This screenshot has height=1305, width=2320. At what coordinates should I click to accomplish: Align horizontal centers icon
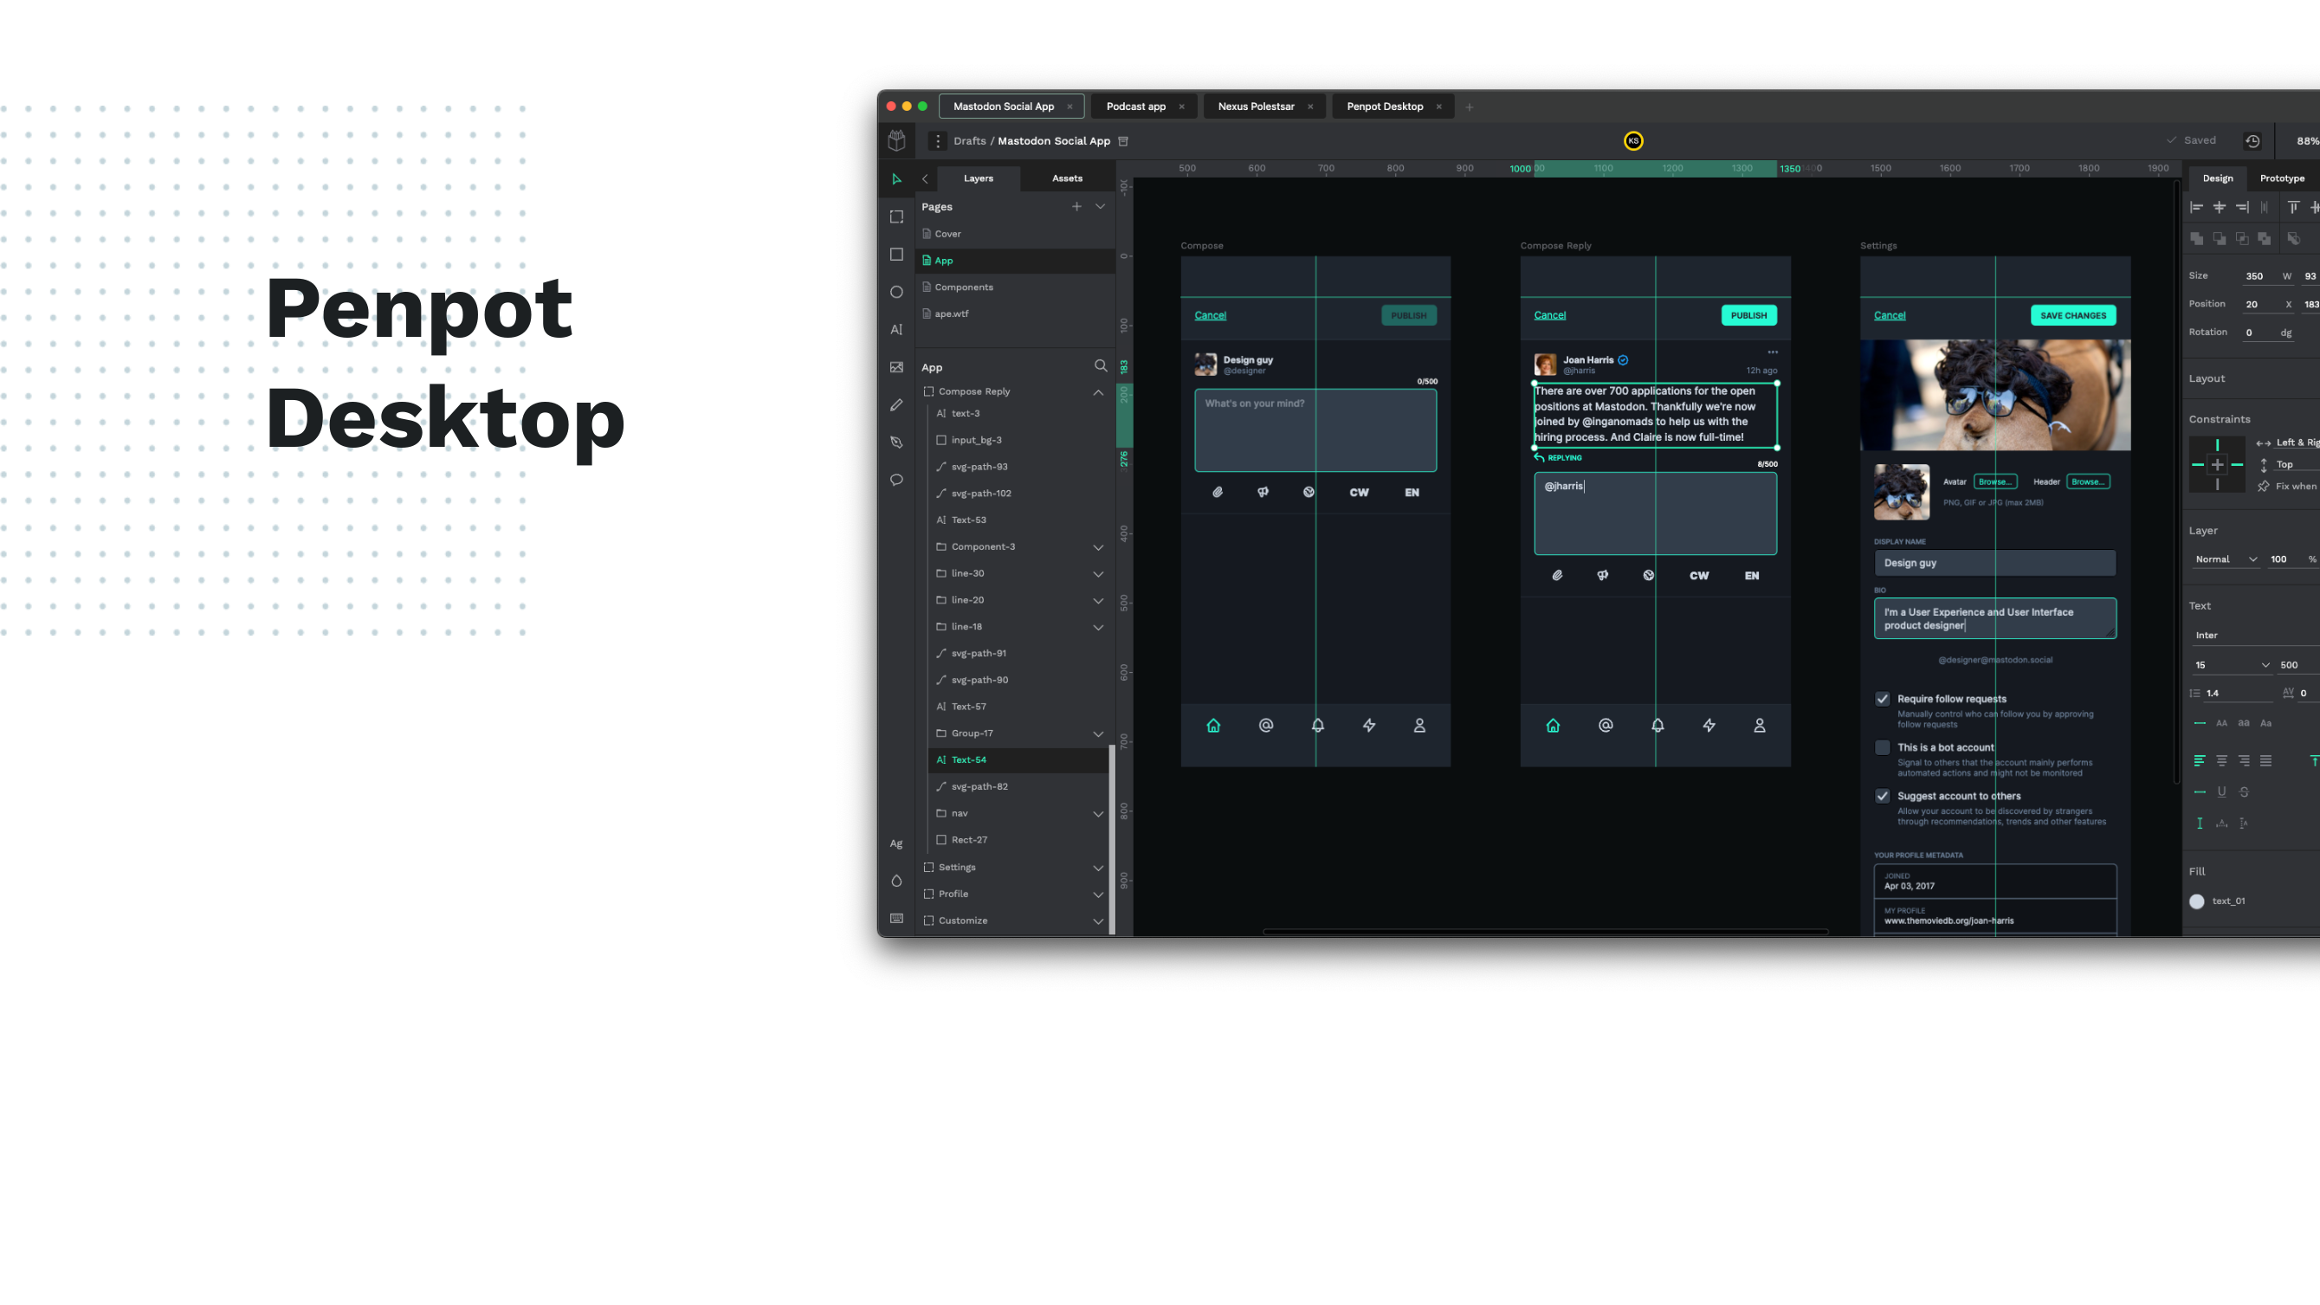[2220, 207]
